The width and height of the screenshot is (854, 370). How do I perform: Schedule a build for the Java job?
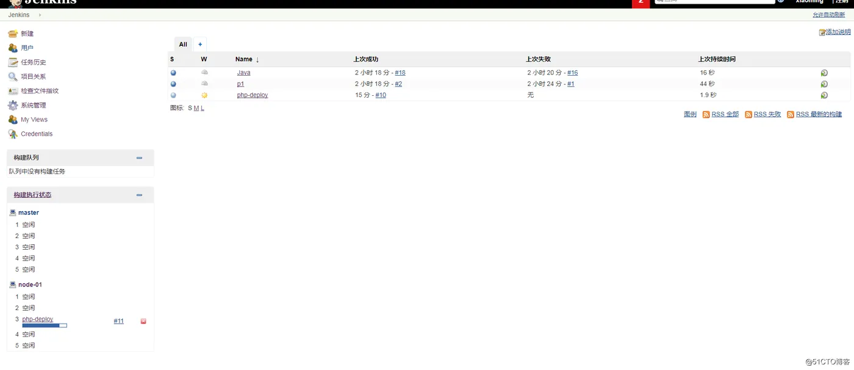824,73
